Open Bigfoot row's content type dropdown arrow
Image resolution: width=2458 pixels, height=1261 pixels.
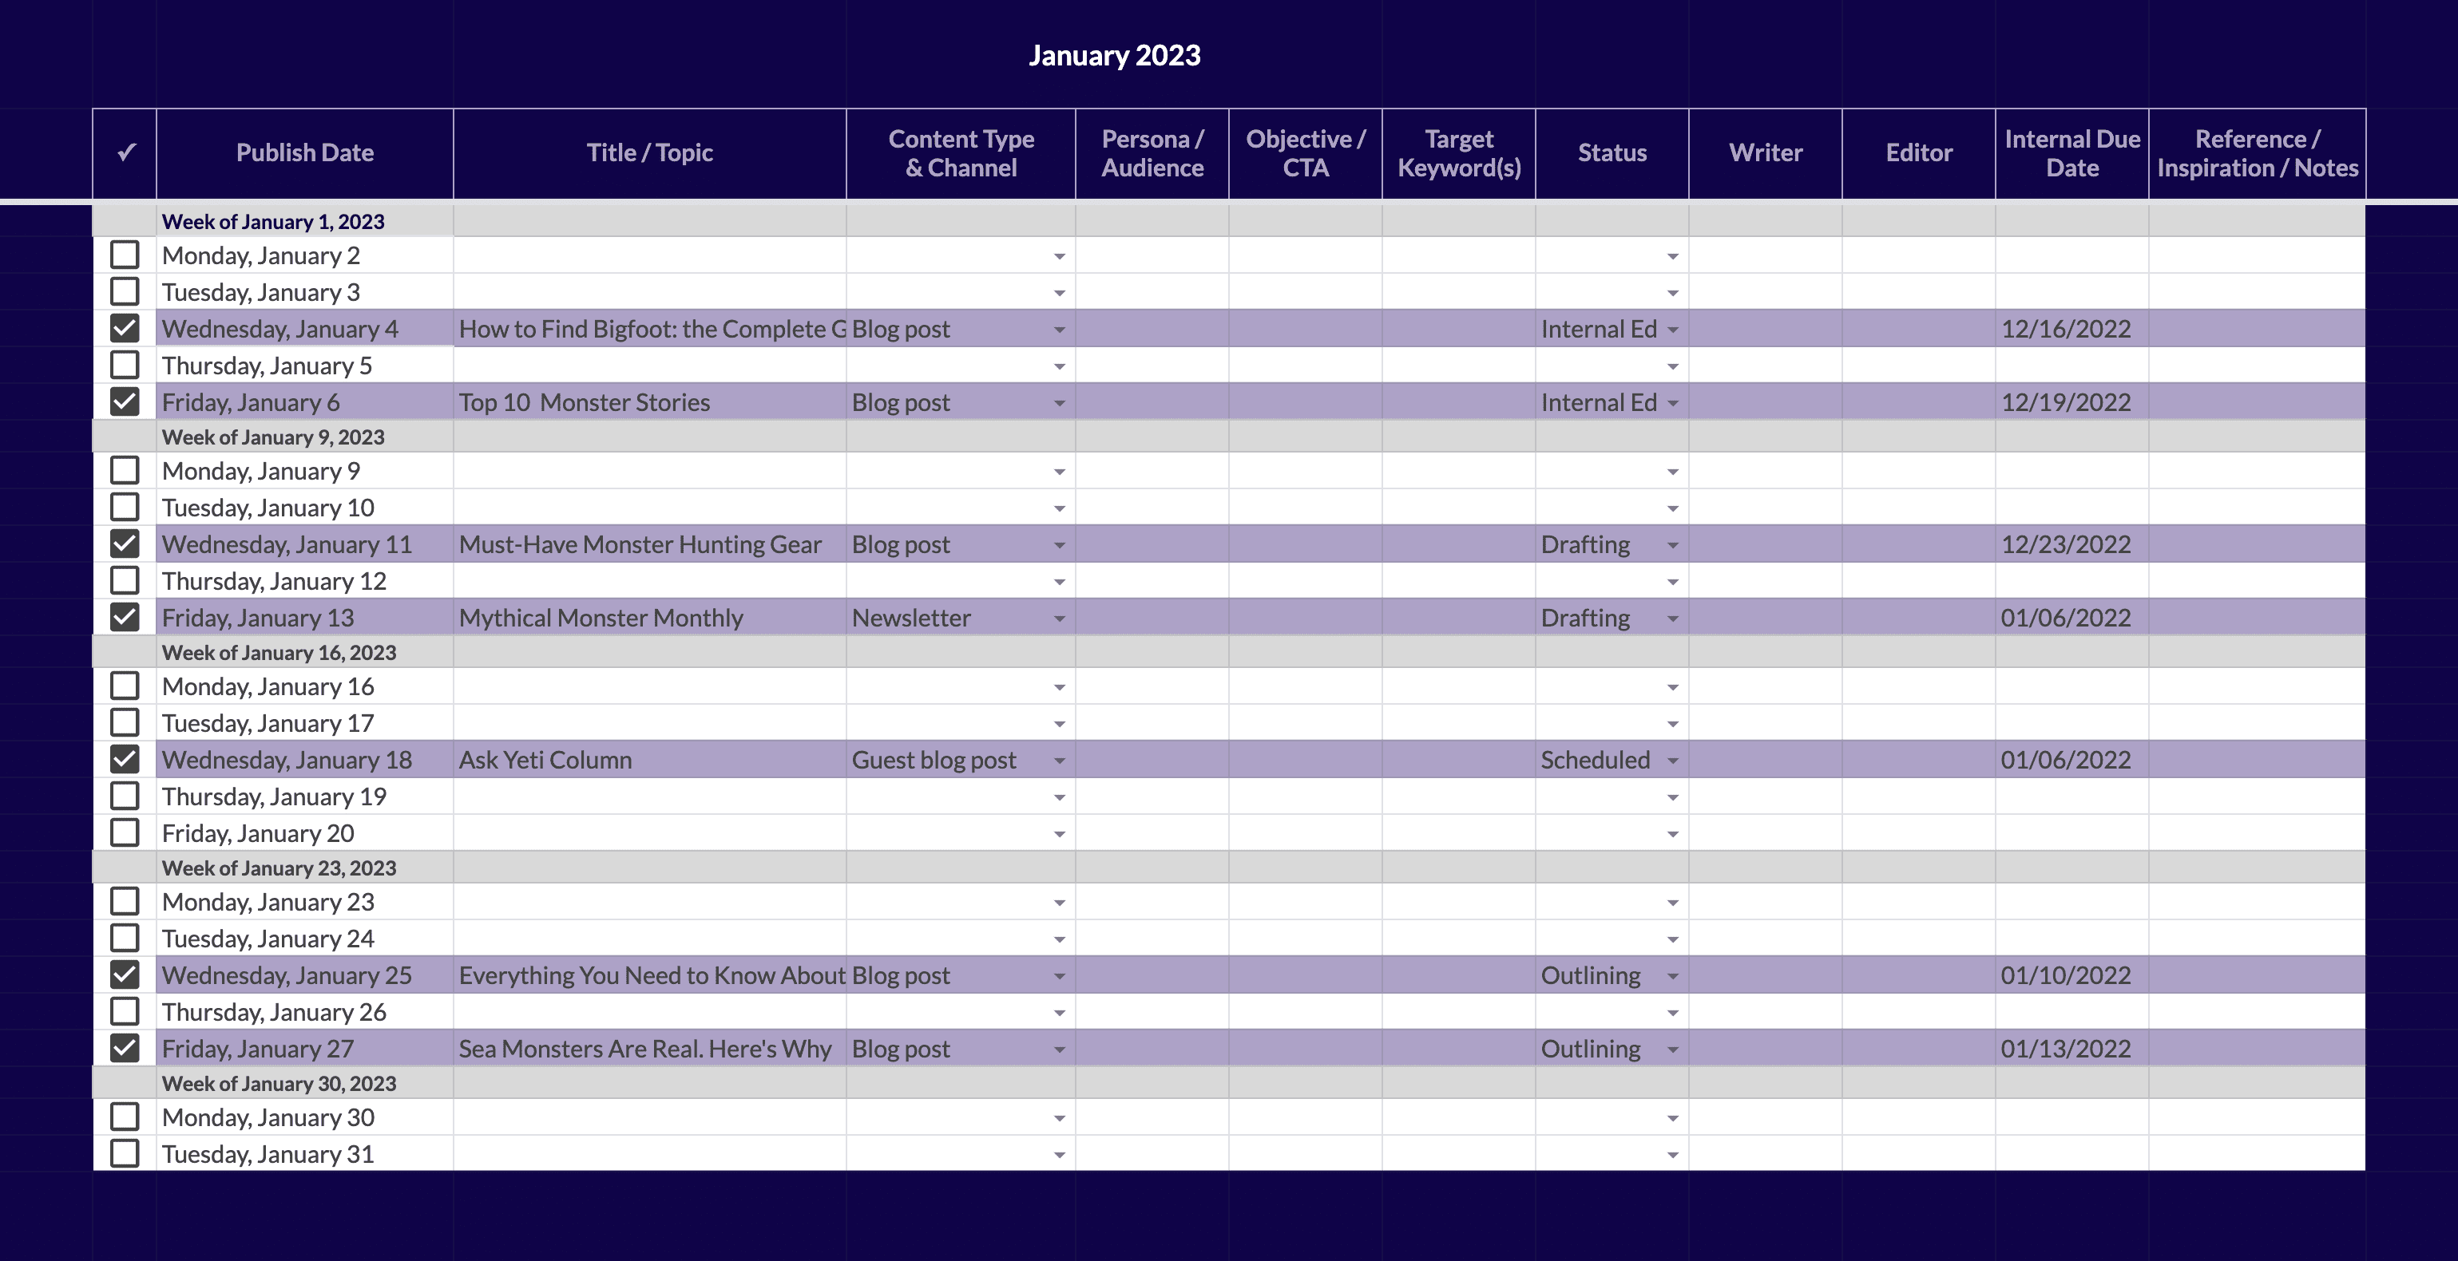pyautogui.click(x=1059, y=330)
